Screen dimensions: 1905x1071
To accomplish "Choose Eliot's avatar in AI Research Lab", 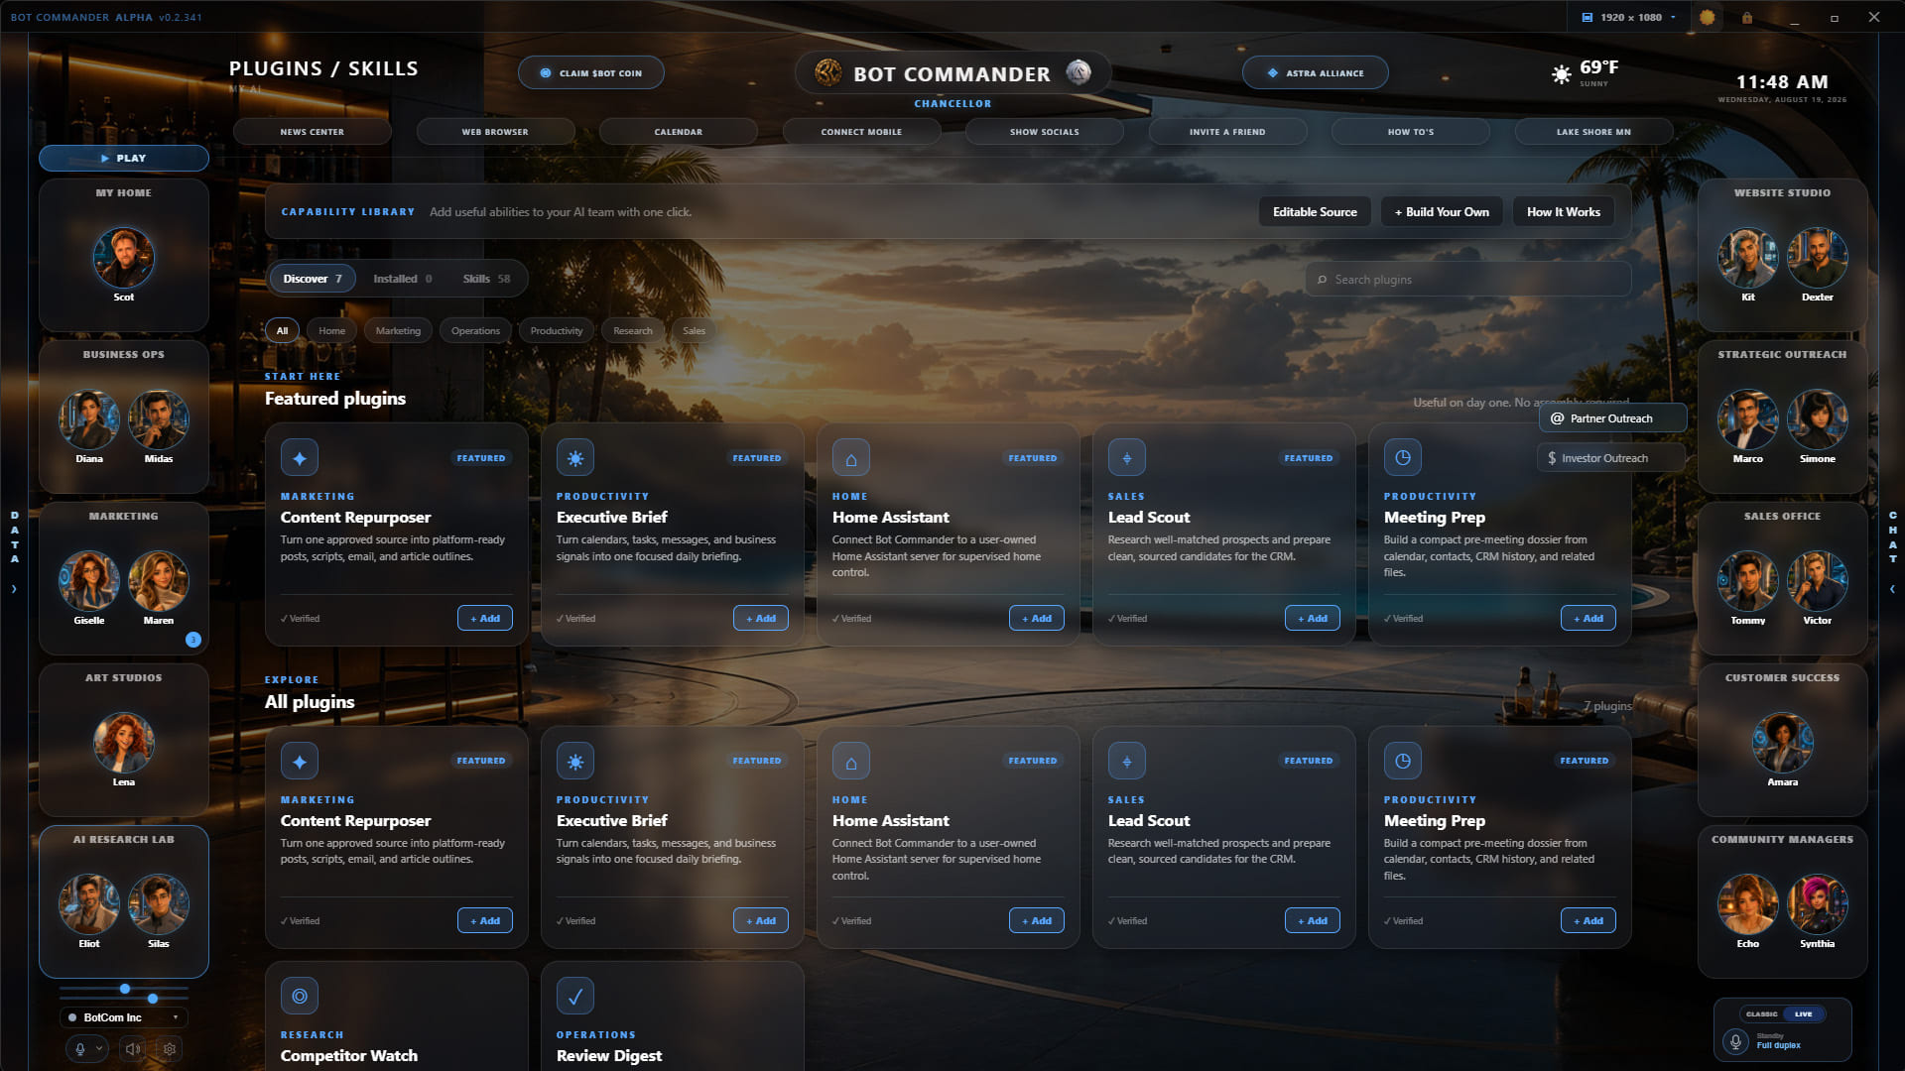I will point(89,903).
